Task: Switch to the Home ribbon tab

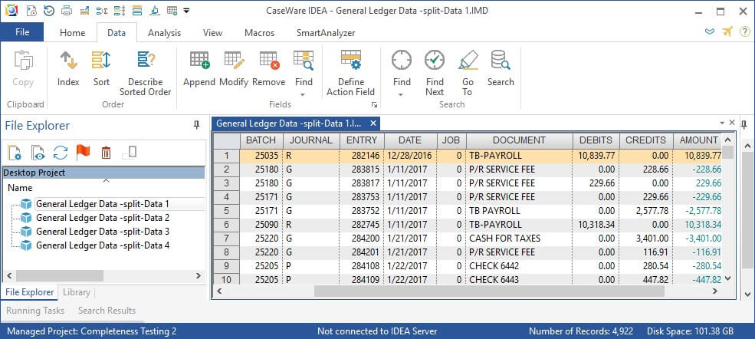Action: coord(72,33)
